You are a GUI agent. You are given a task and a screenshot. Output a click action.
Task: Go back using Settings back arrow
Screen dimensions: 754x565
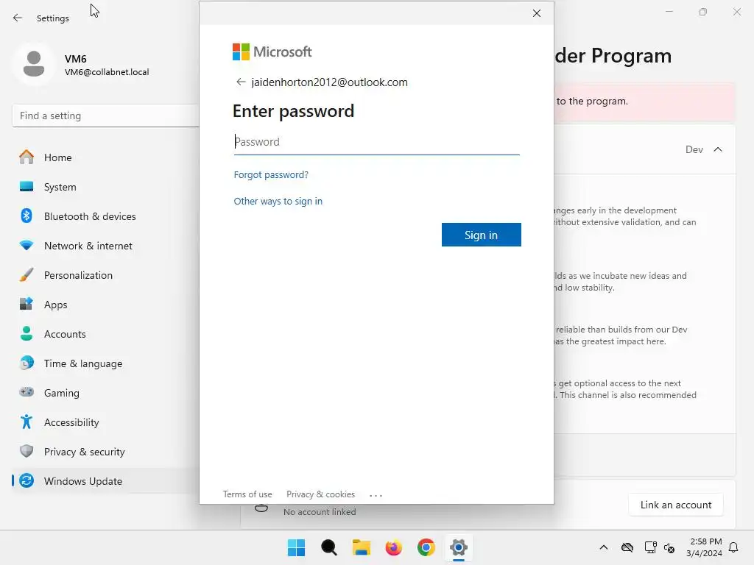click(18, 18)
